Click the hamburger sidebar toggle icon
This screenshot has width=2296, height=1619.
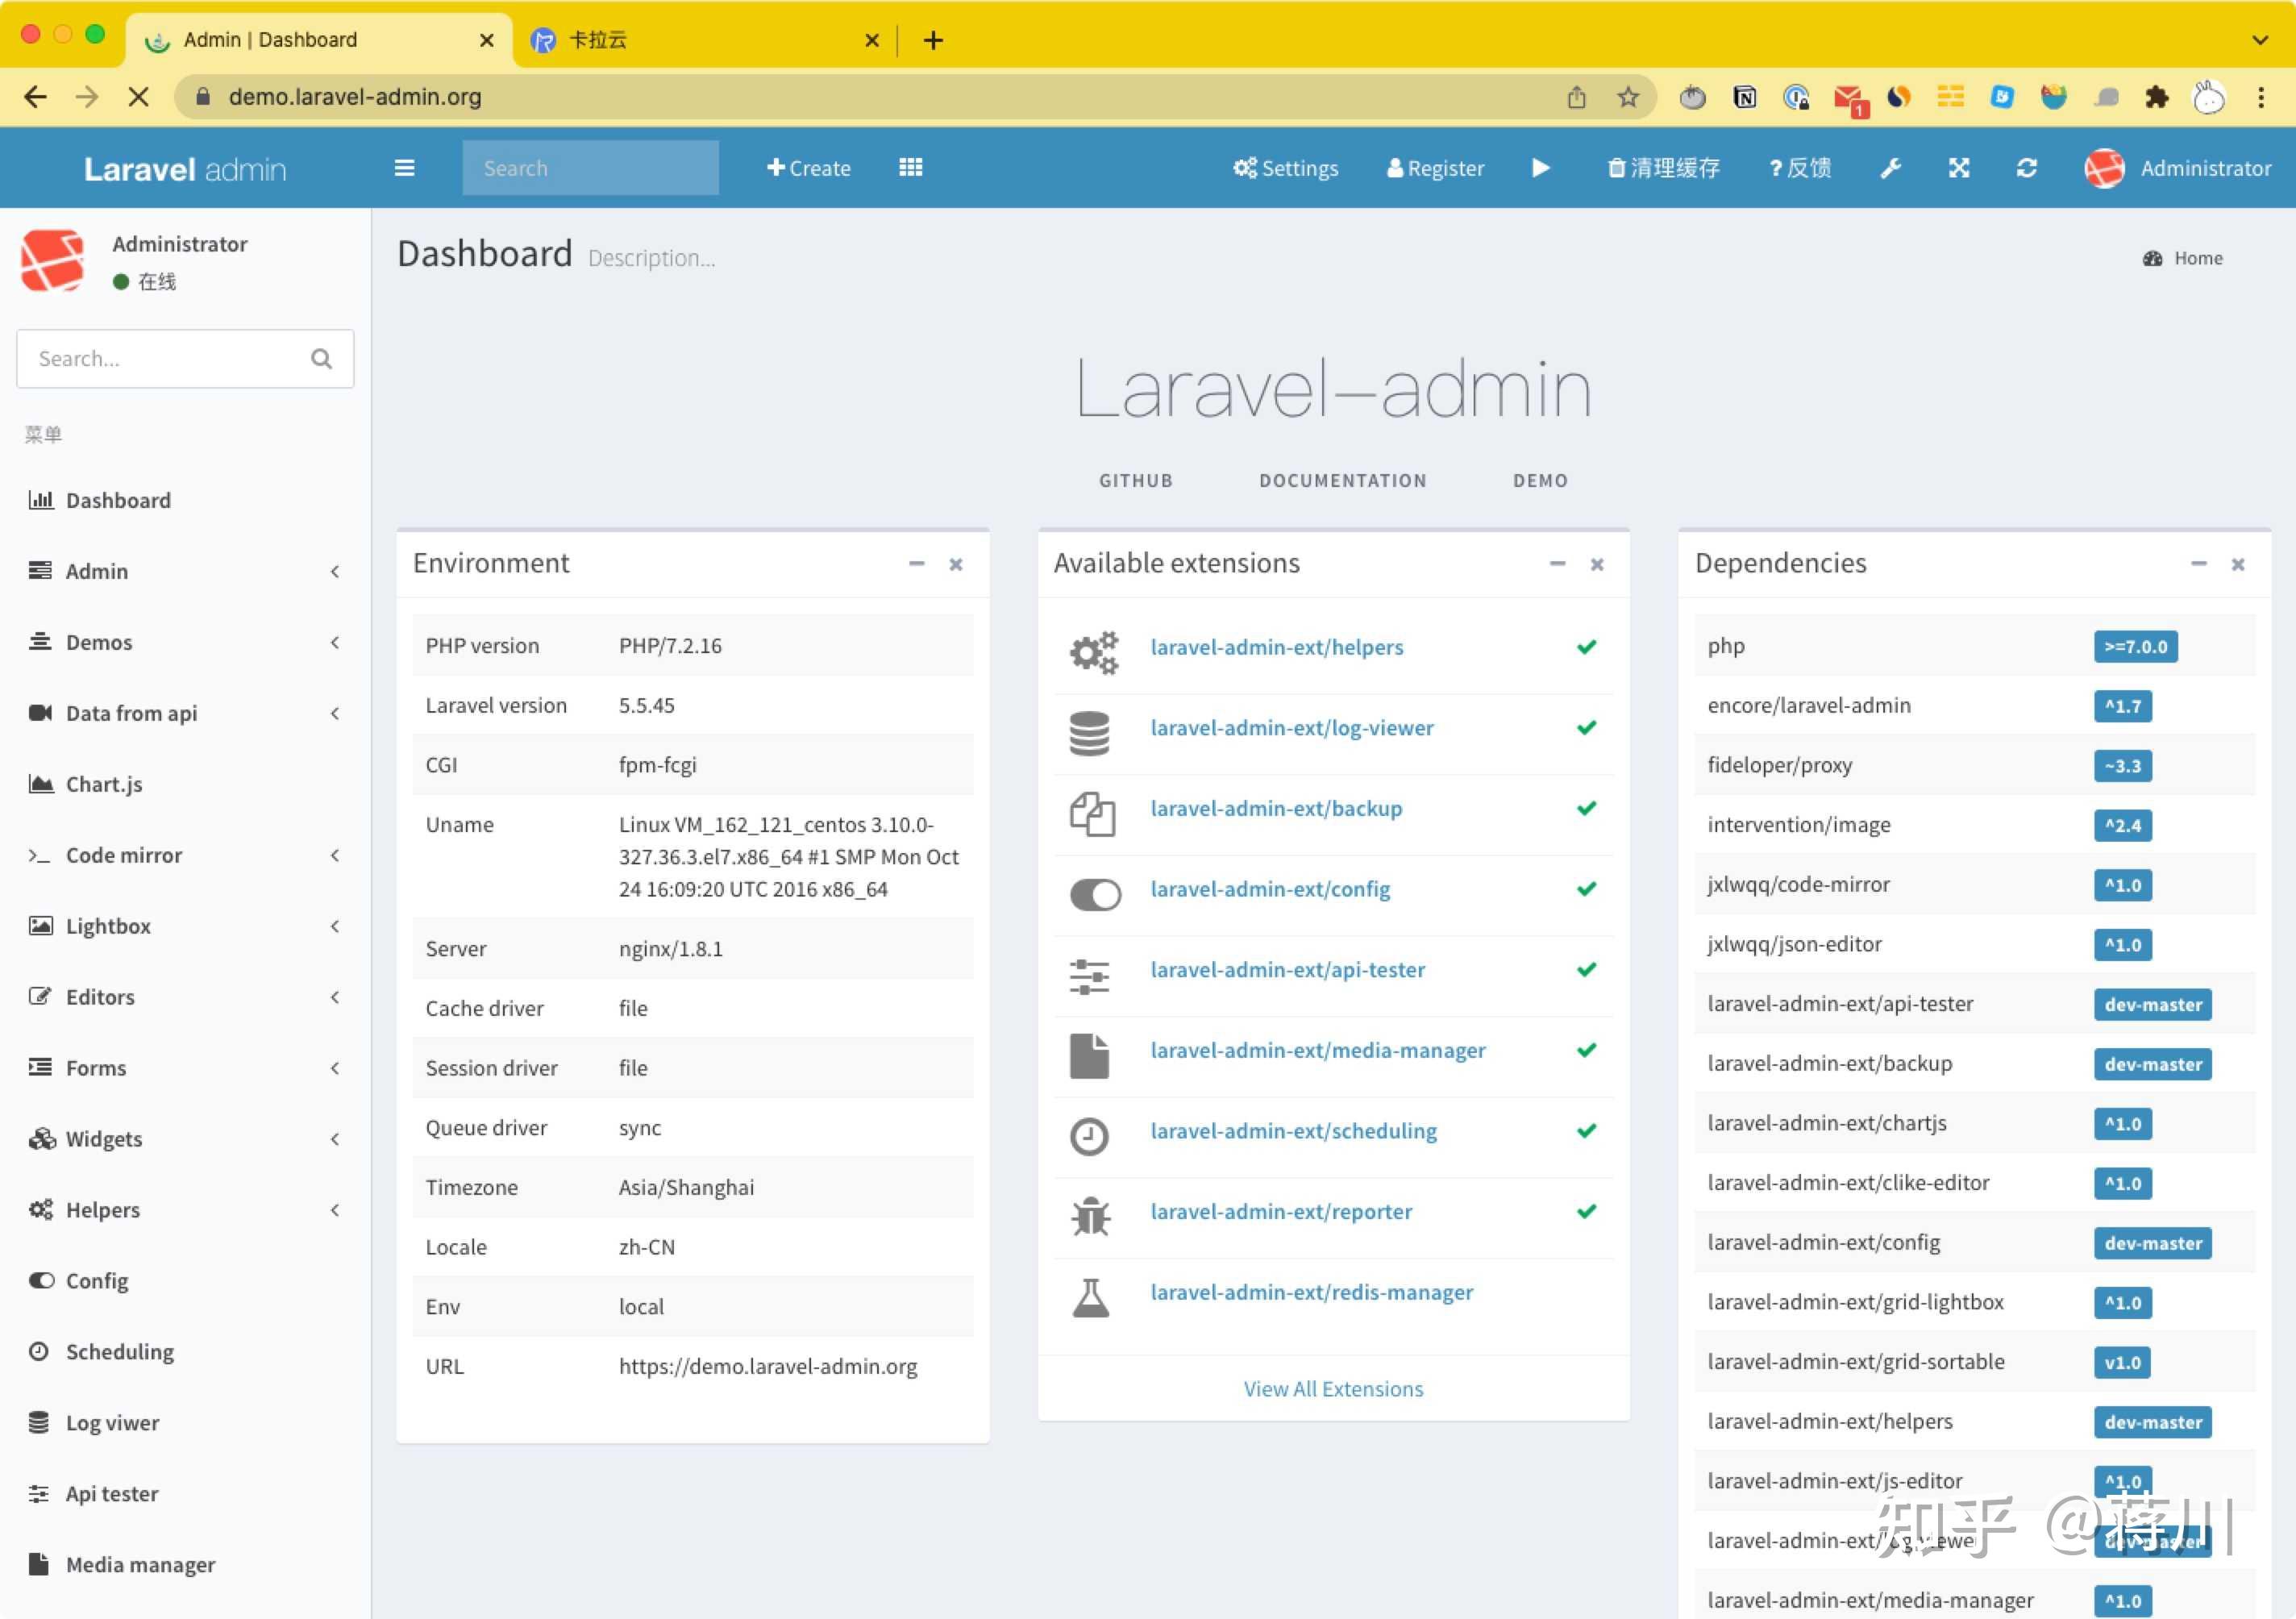point(404,167)
